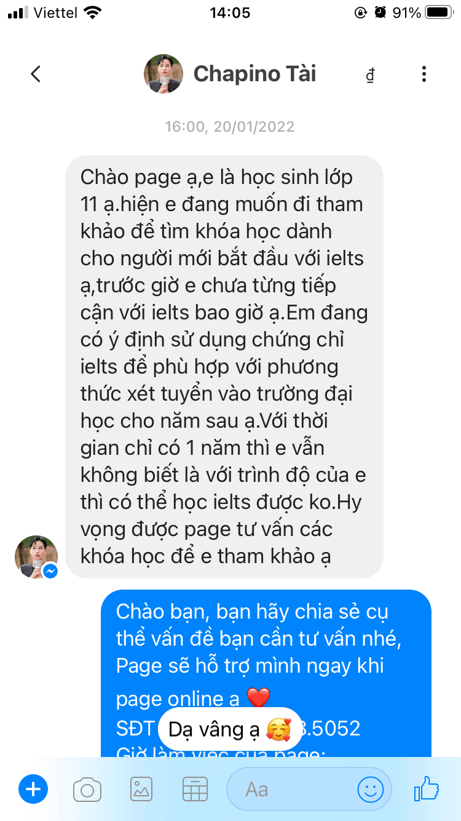This screenshot has height=821, width=461.
Task: Tap the đ payment icon in header
Action: 370,75
